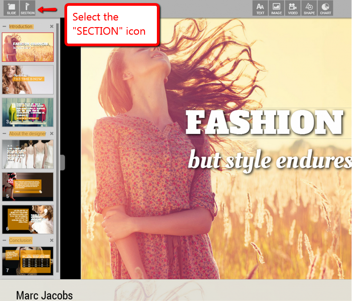The height and width of the screenshot is (301, 352).
Task: Select slide 5 thumbnail with red shoes
Action: pos(28,187)
